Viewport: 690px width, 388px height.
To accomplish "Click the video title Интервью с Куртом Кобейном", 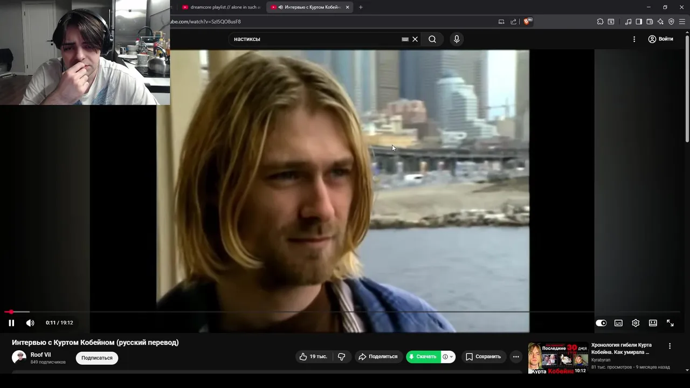I will [x=95, y=342].
